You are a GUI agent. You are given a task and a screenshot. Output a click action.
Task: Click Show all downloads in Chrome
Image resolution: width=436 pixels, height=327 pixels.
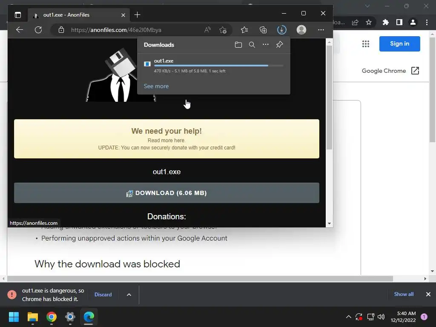[x=404, y=294]
